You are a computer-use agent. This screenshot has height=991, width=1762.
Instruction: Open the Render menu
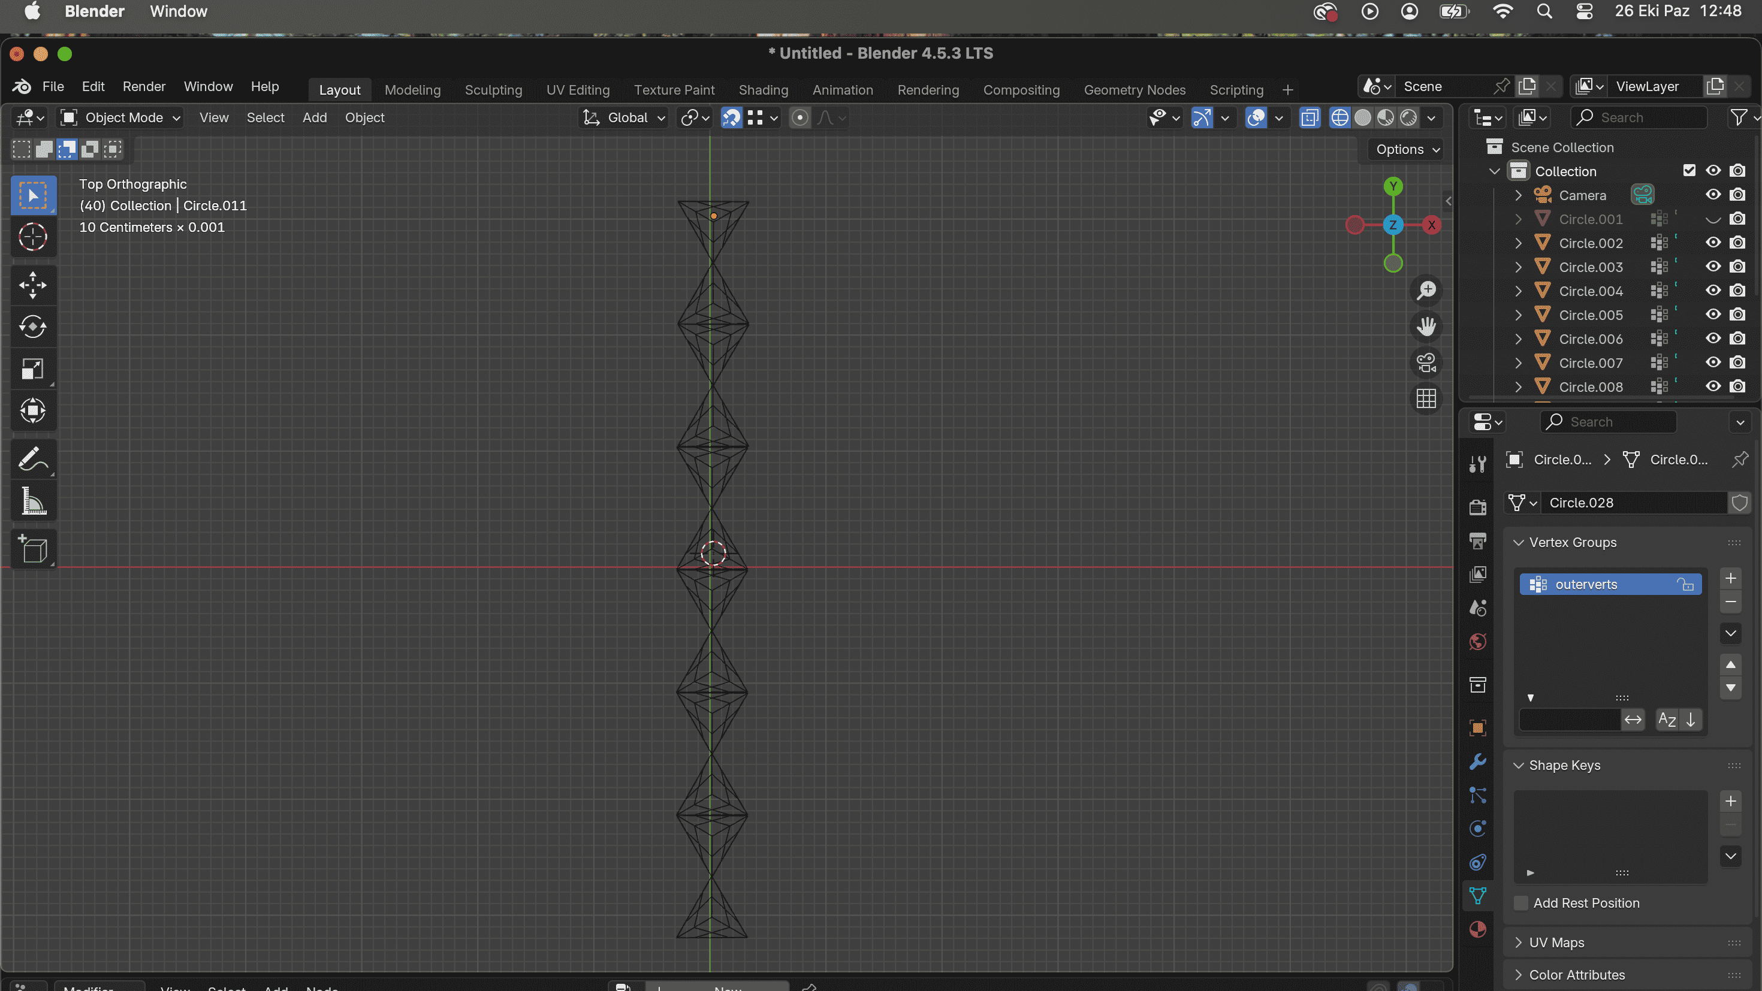click(x=144, y=87)
